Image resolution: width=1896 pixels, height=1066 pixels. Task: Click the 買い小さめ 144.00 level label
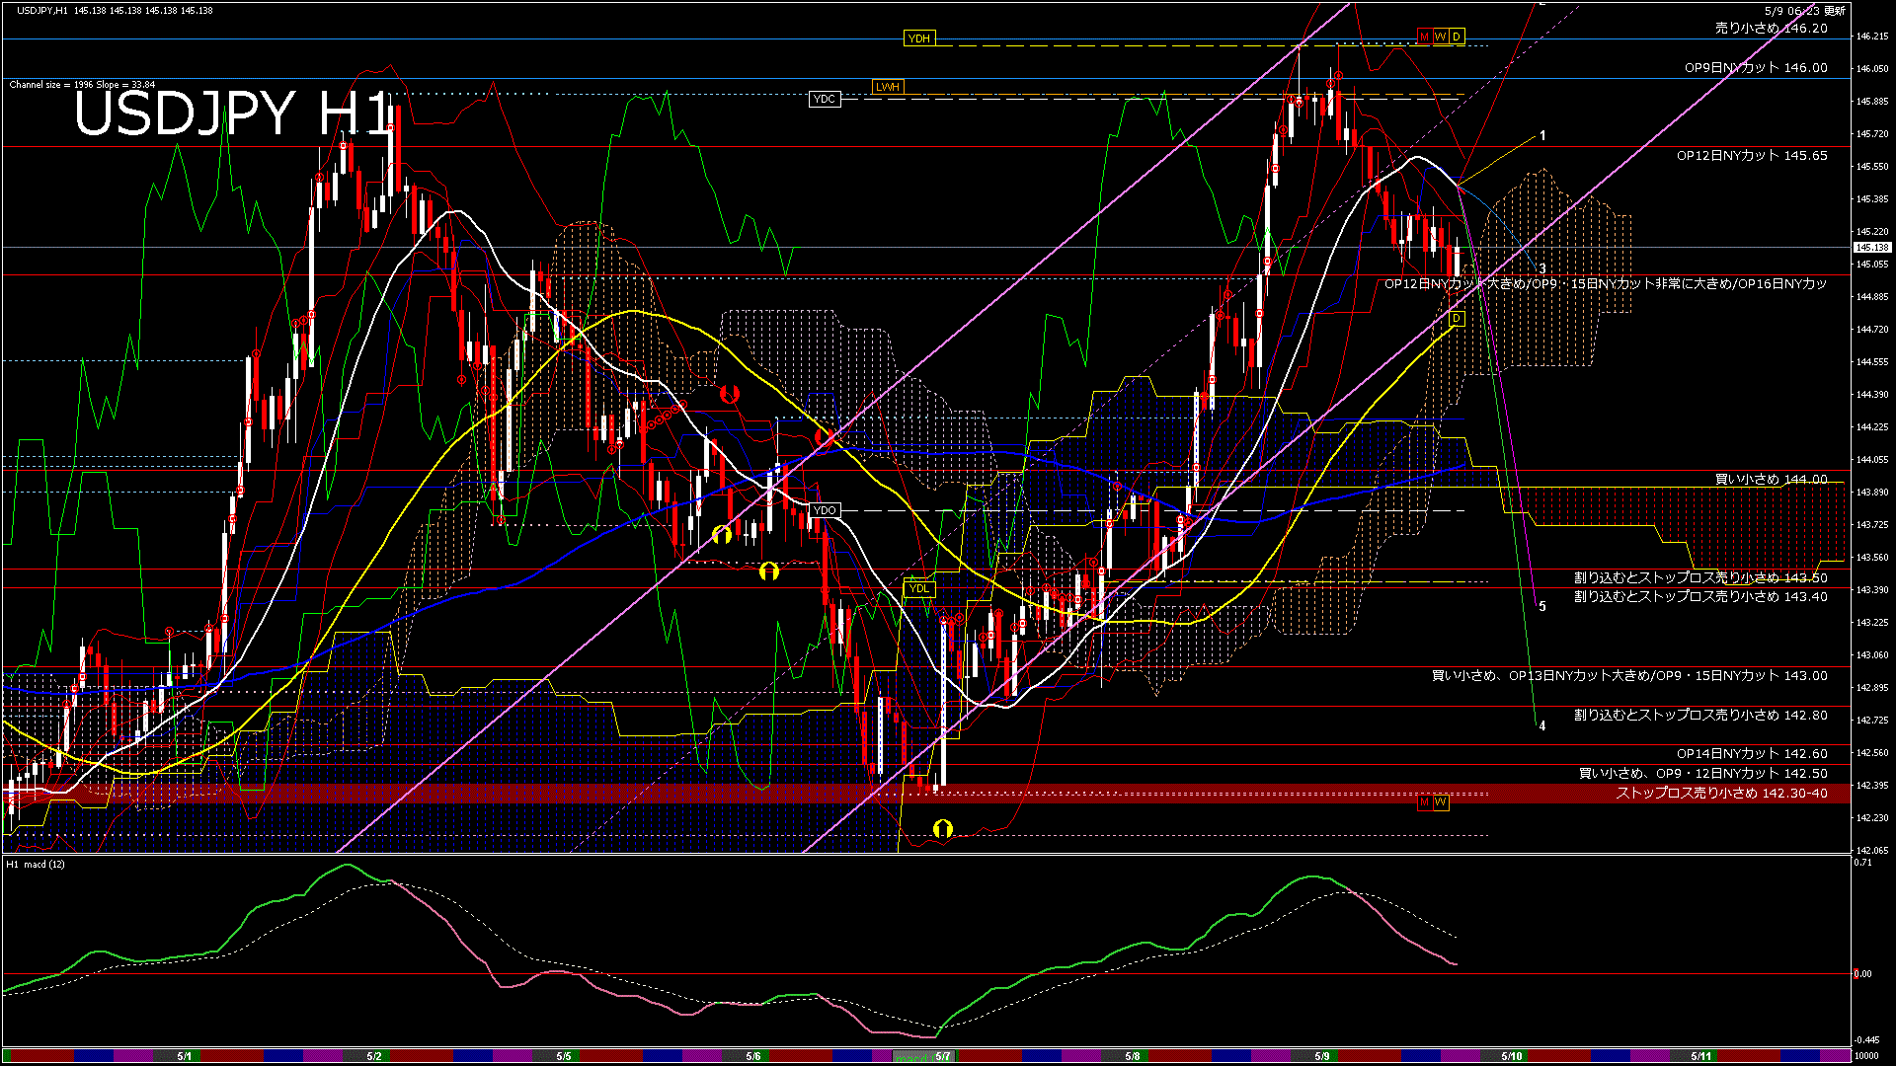click(1771, 479)
